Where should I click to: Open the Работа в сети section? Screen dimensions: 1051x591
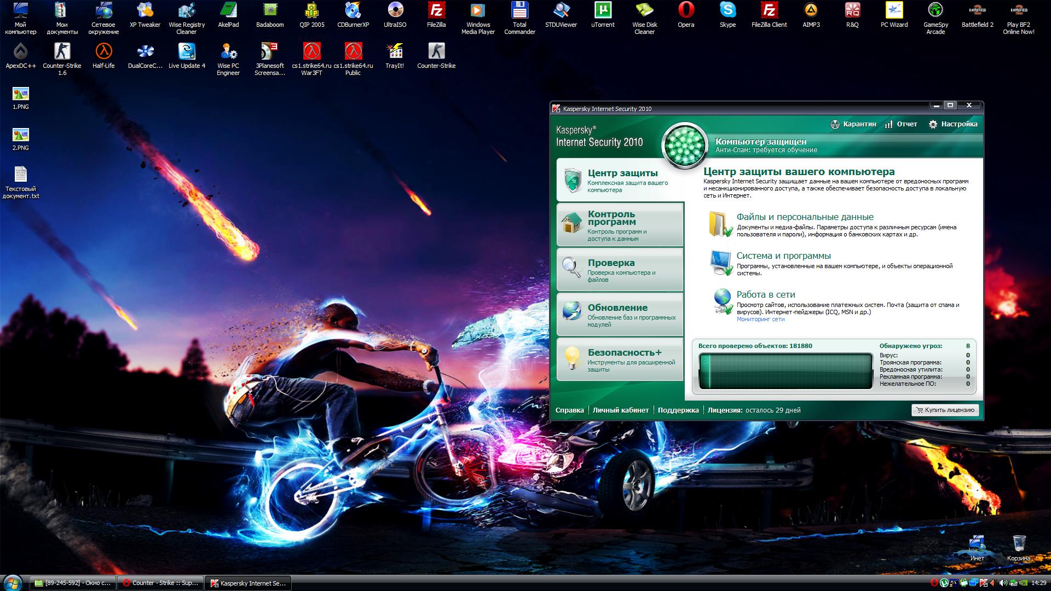tap(765, 295)
